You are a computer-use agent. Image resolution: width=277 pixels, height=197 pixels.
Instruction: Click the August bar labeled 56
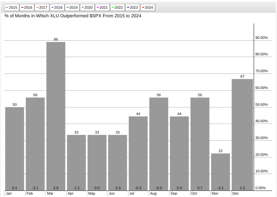tap(159, 144)
